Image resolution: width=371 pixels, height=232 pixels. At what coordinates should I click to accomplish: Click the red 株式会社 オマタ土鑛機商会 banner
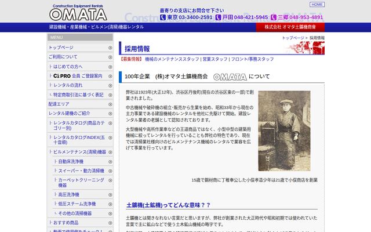coord(290,27)
